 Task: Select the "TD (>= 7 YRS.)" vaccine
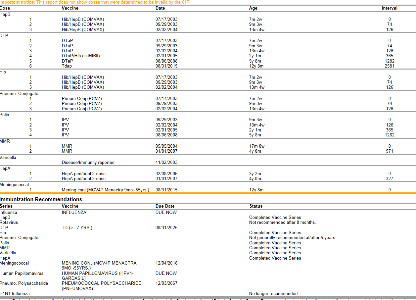click(77, 228)
